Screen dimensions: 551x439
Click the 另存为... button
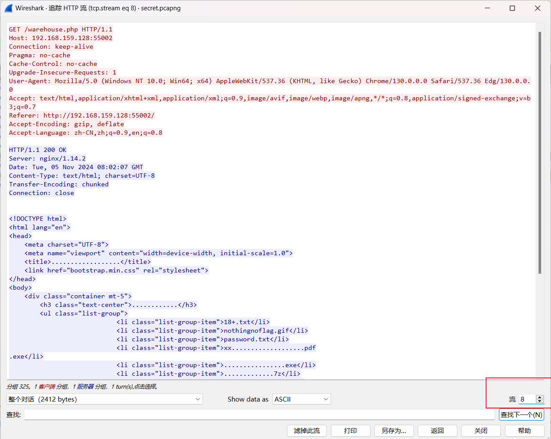(394, 431)
